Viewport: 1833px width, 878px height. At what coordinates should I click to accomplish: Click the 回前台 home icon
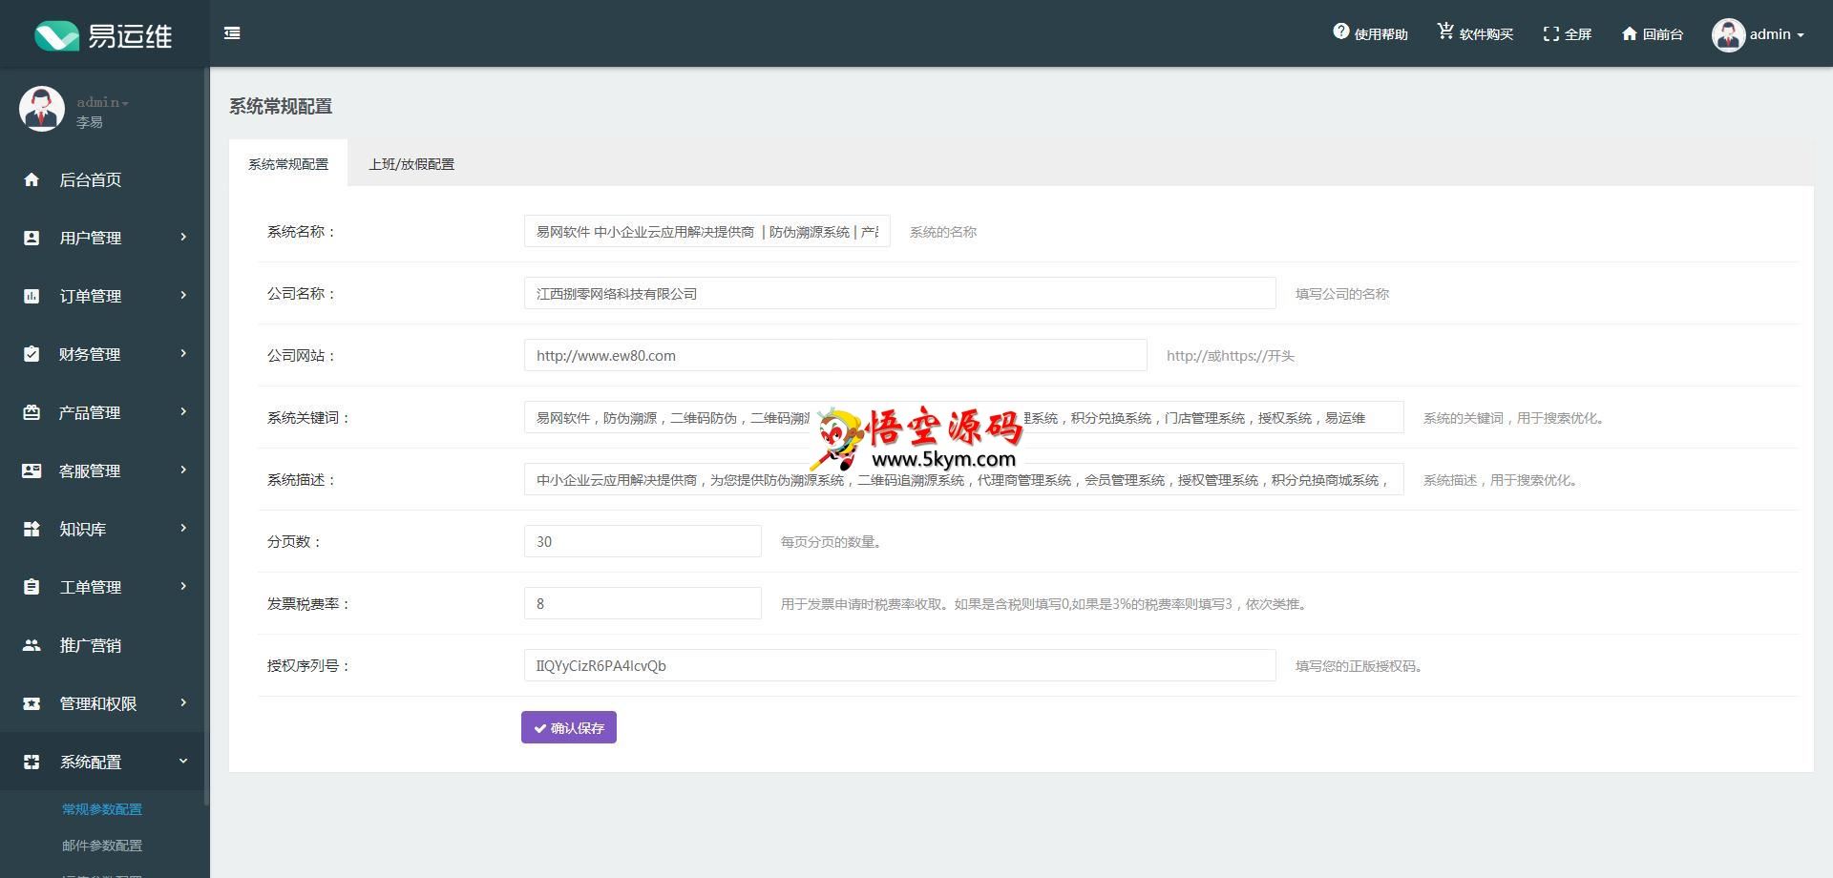(1630, 33)
